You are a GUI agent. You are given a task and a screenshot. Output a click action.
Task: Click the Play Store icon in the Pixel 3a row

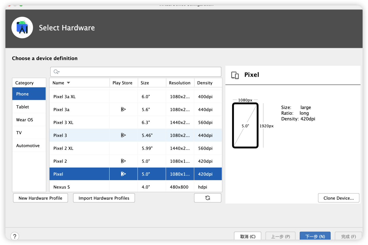point(123,109)
